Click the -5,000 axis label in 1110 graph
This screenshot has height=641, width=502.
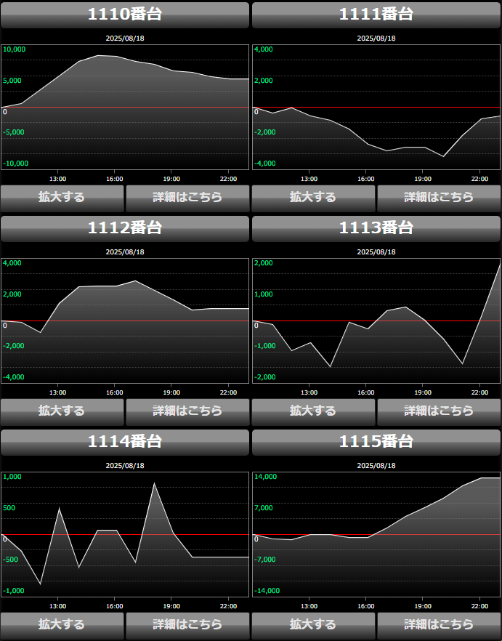tap(14, 132)
